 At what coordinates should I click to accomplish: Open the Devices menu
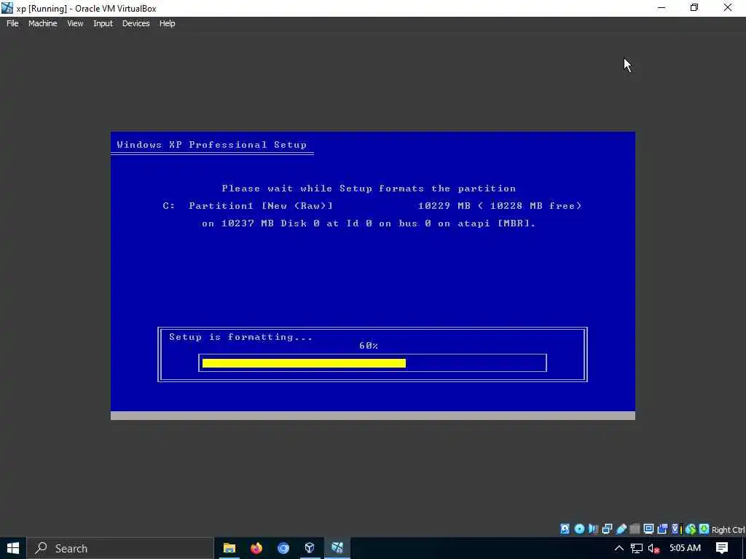tap(136, 23)
